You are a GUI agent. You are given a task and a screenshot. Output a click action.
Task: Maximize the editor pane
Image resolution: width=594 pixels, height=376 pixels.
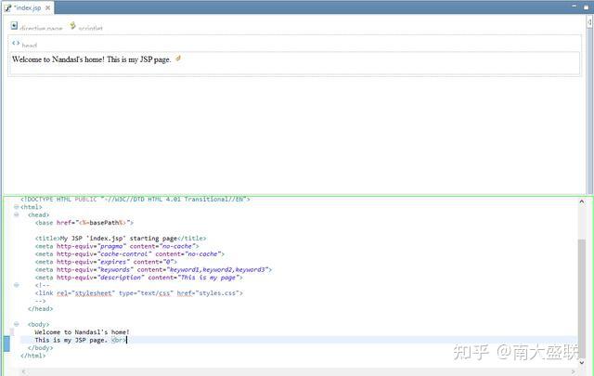click(586, 6)
